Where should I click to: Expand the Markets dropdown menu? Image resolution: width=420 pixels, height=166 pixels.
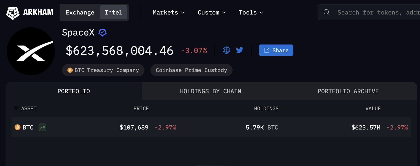[168, 12]
